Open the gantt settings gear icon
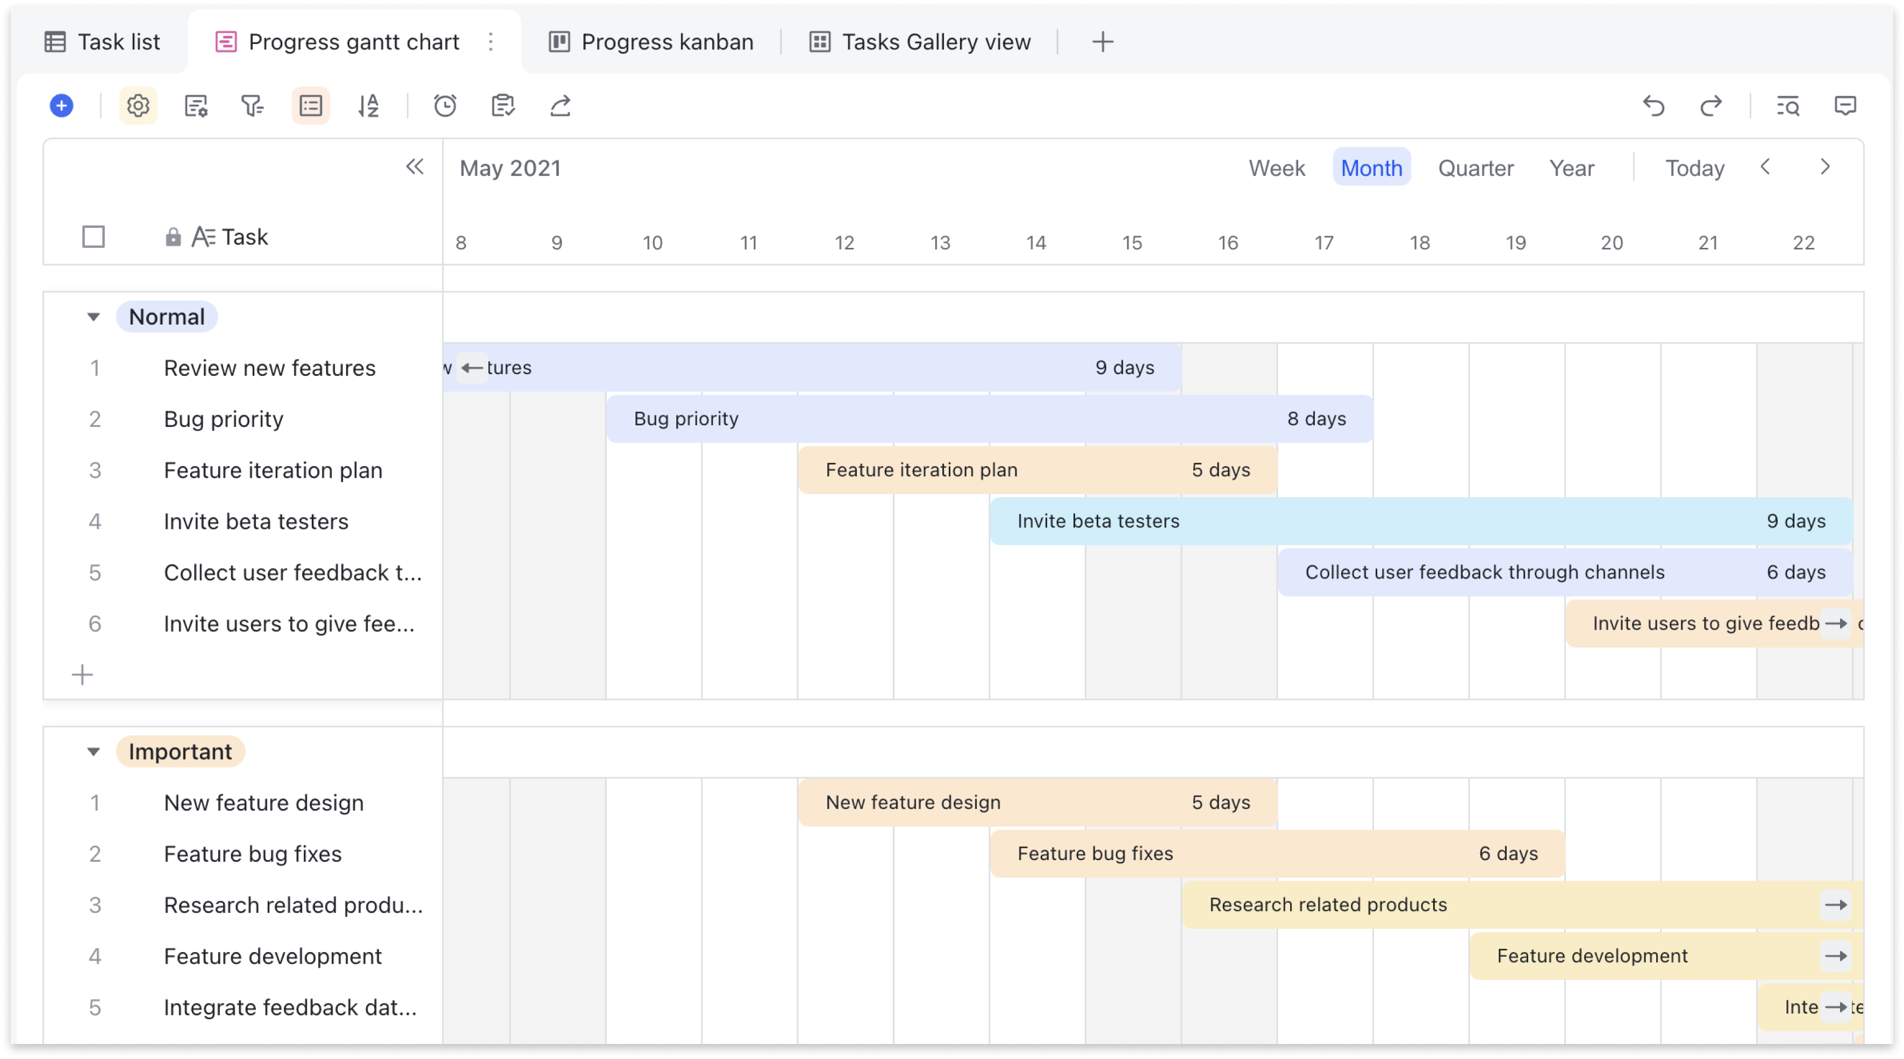 pyautogui.click(x=138, y=106)
